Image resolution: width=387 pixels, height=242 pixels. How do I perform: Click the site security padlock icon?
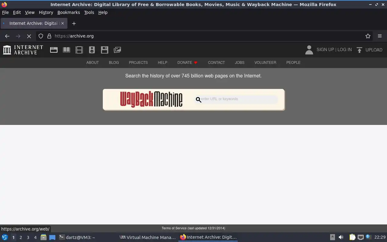coord(49,36)
